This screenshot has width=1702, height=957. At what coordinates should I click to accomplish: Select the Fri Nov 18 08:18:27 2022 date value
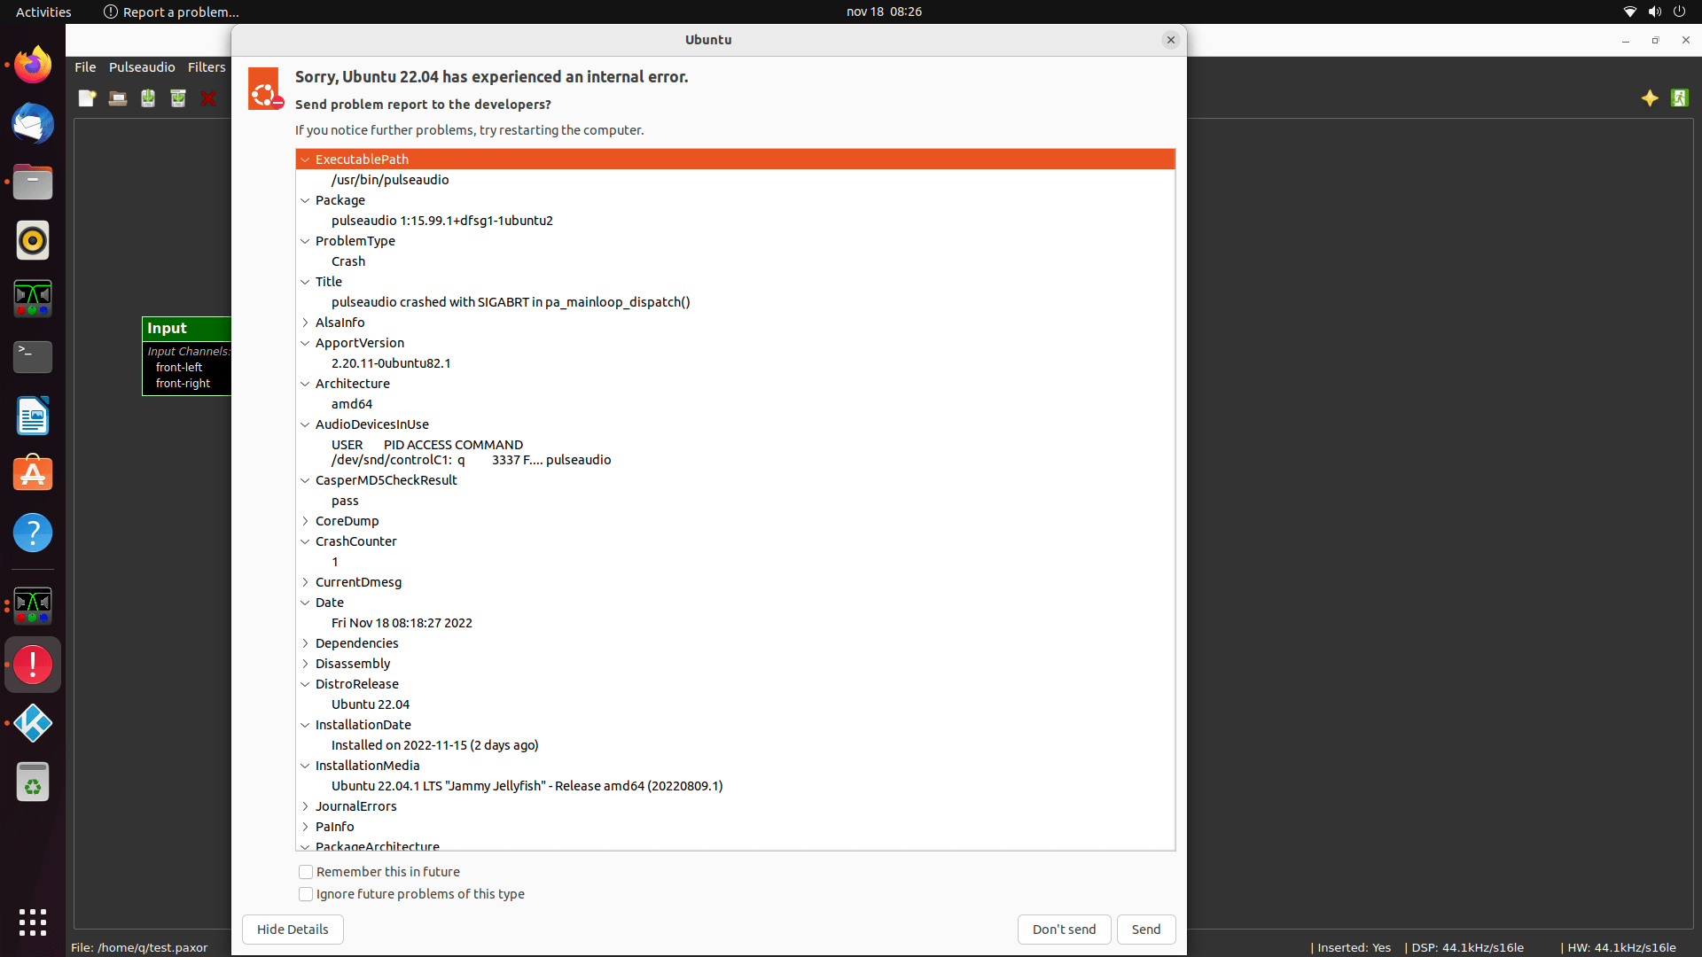pos(402,623)
